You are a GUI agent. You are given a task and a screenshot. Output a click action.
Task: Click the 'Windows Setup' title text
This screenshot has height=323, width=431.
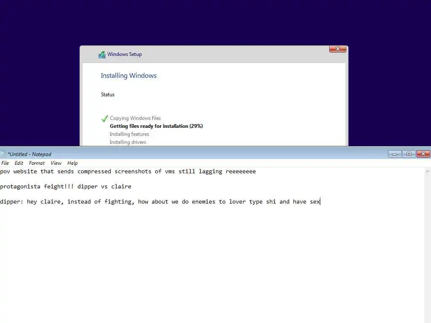[125, 54]
